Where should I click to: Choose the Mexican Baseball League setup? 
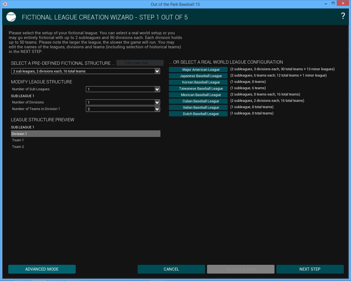198,95
